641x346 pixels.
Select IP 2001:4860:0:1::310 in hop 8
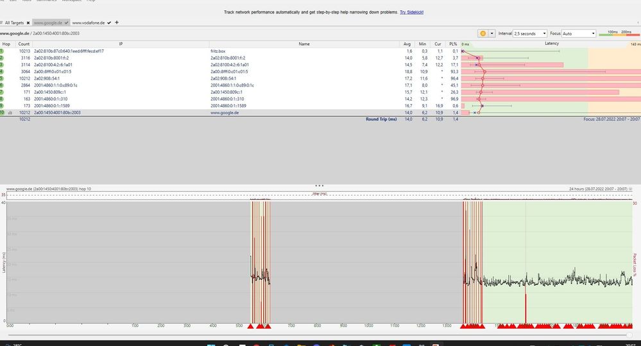51,99
